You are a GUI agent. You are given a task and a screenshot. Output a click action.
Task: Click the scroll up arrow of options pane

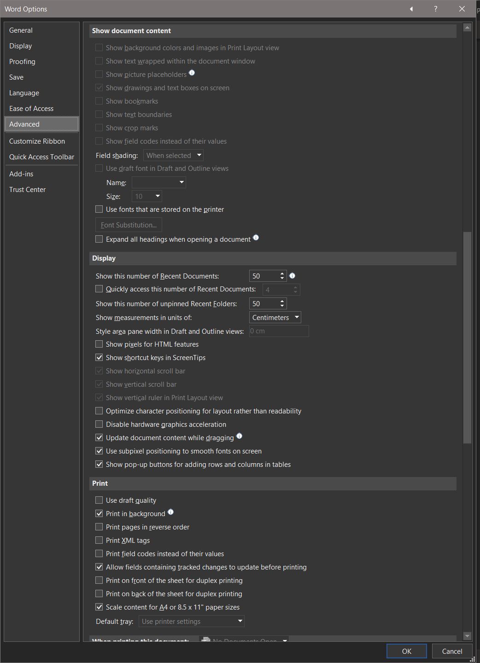point(467,28)
